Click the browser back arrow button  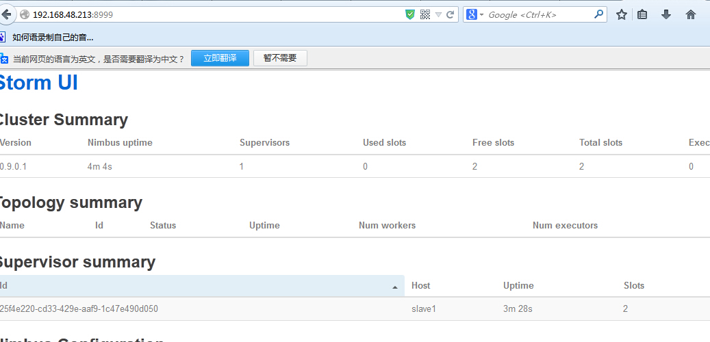(x=5, y=14)
